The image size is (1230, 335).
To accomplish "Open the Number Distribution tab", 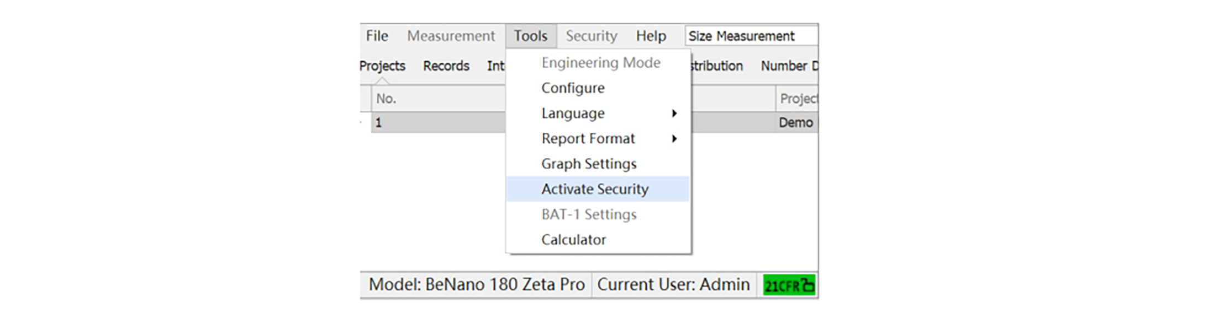I will click(x=788, y=66).
